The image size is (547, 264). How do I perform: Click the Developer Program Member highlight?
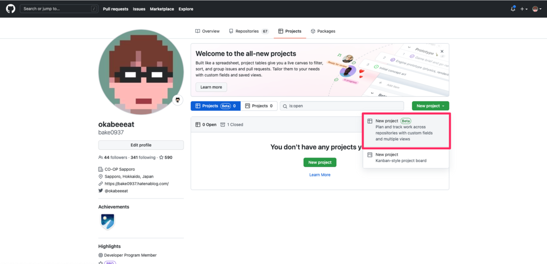click(130, 255)
